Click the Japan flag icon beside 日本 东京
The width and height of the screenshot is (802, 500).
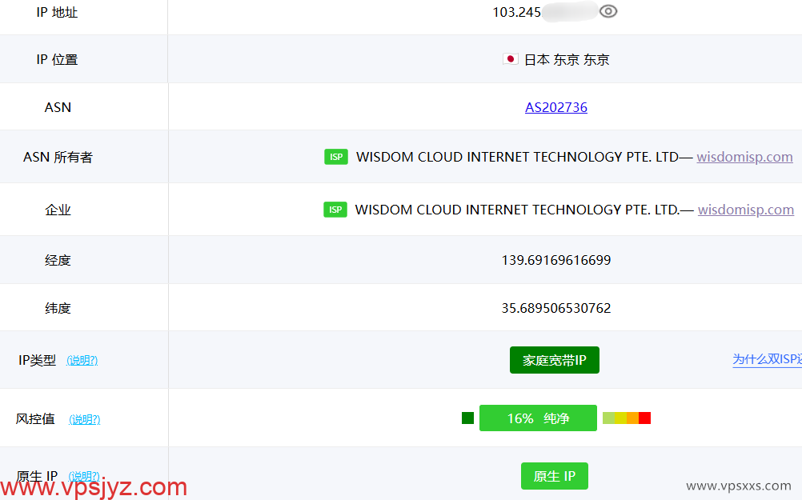(x=510, y=59)
